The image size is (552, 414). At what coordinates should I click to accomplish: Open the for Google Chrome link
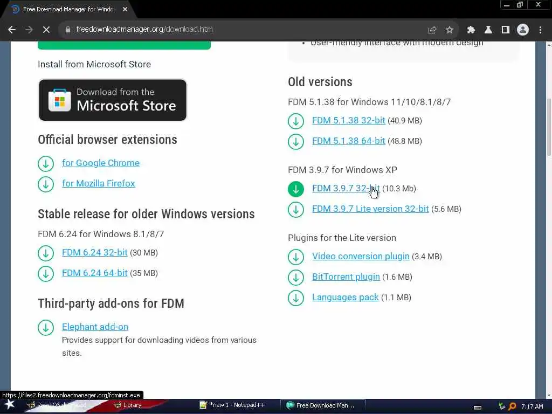pyautogui.click(x=101, y=163)
